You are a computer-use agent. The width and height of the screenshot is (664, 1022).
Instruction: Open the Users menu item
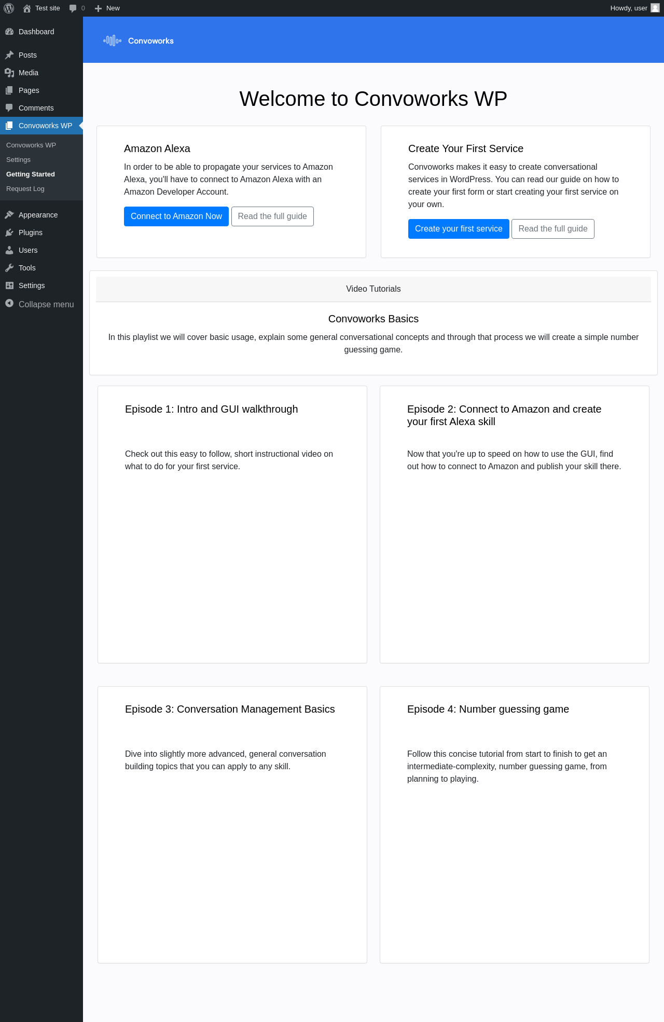(x=41, y=250)
